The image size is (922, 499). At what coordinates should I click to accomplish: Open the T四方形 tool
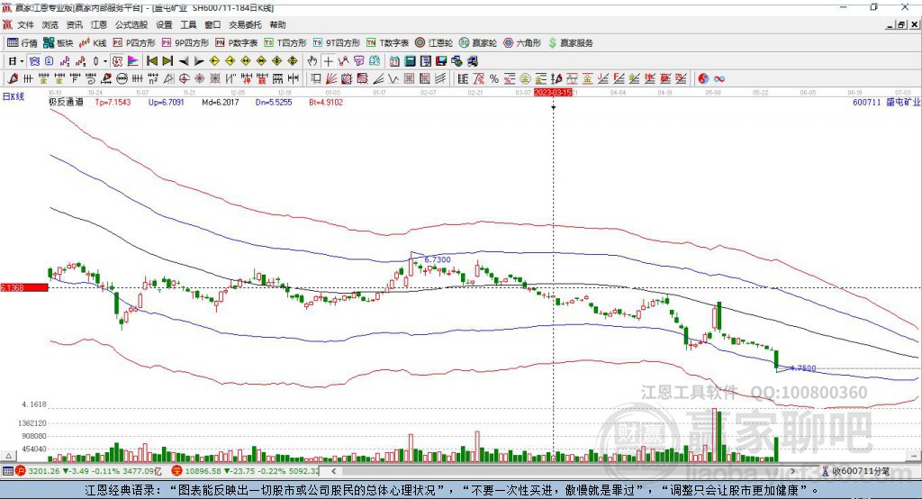(285, 43)
